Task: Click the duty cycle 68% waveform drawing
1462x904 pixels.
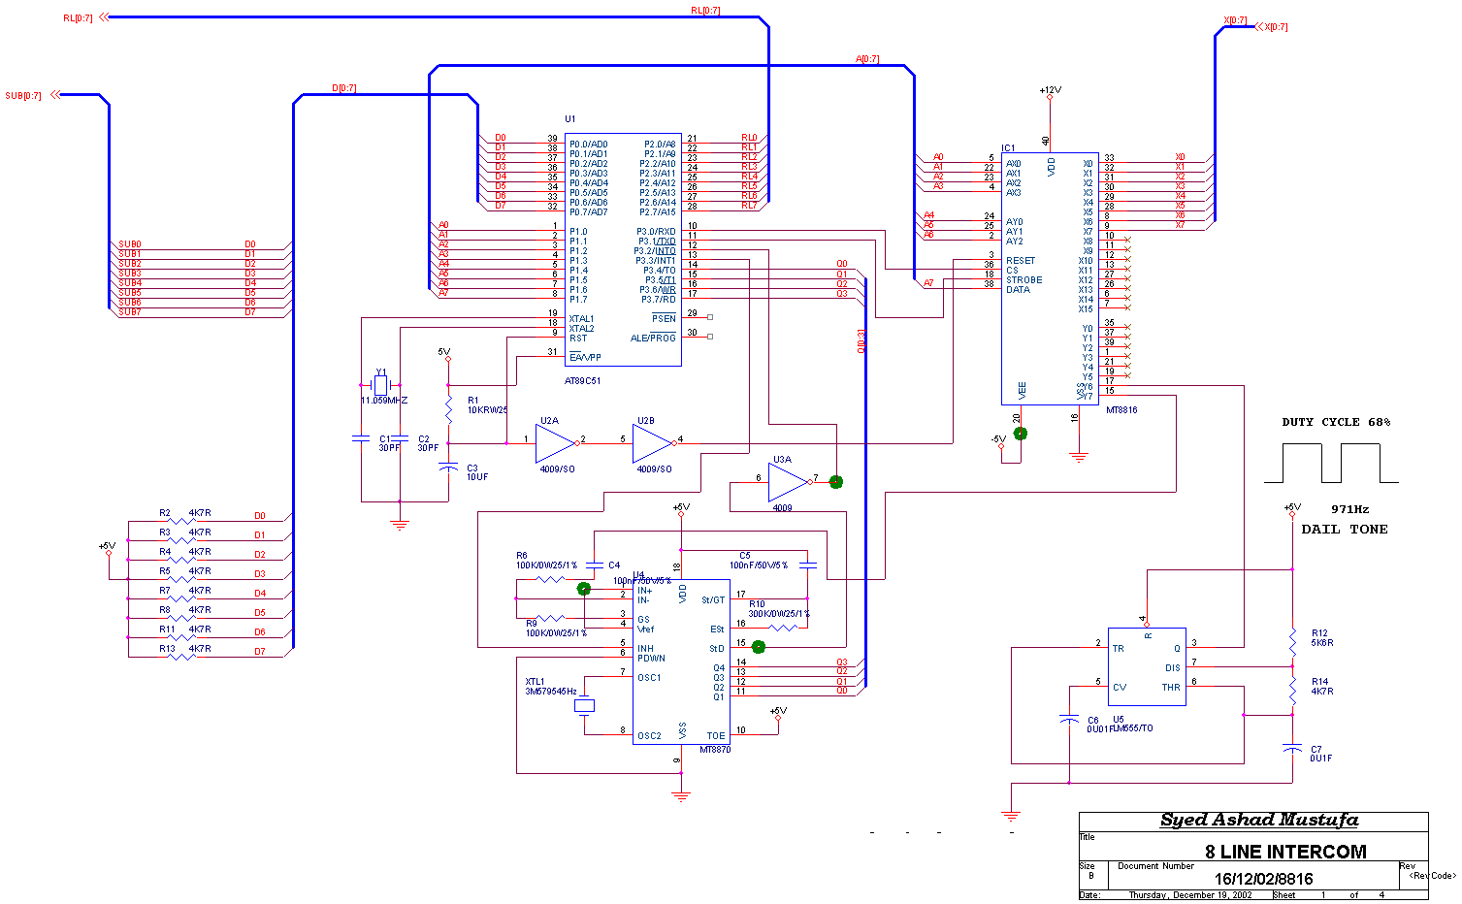Action: click(x=1331, y=463)
